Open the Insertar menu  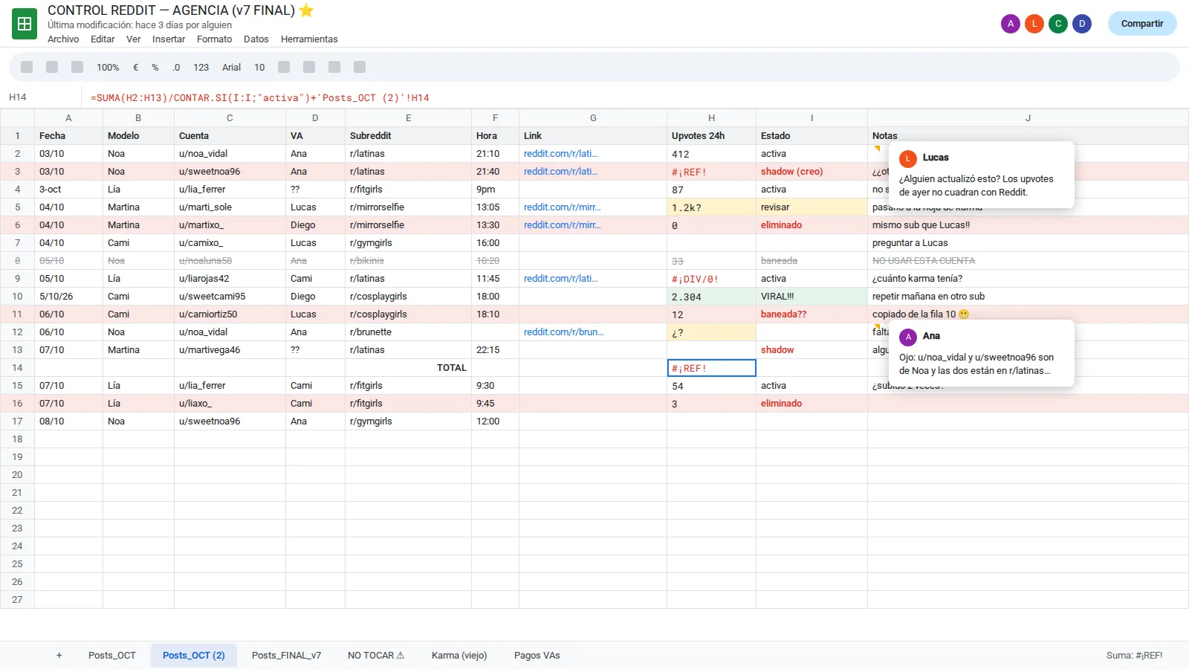(169, 39)
